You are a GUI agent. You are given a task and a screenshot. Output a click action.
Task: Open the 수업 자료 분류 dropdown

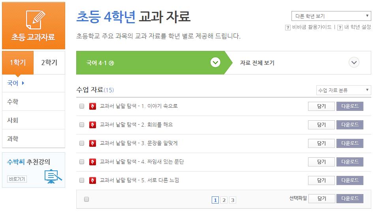click(344, 90)
